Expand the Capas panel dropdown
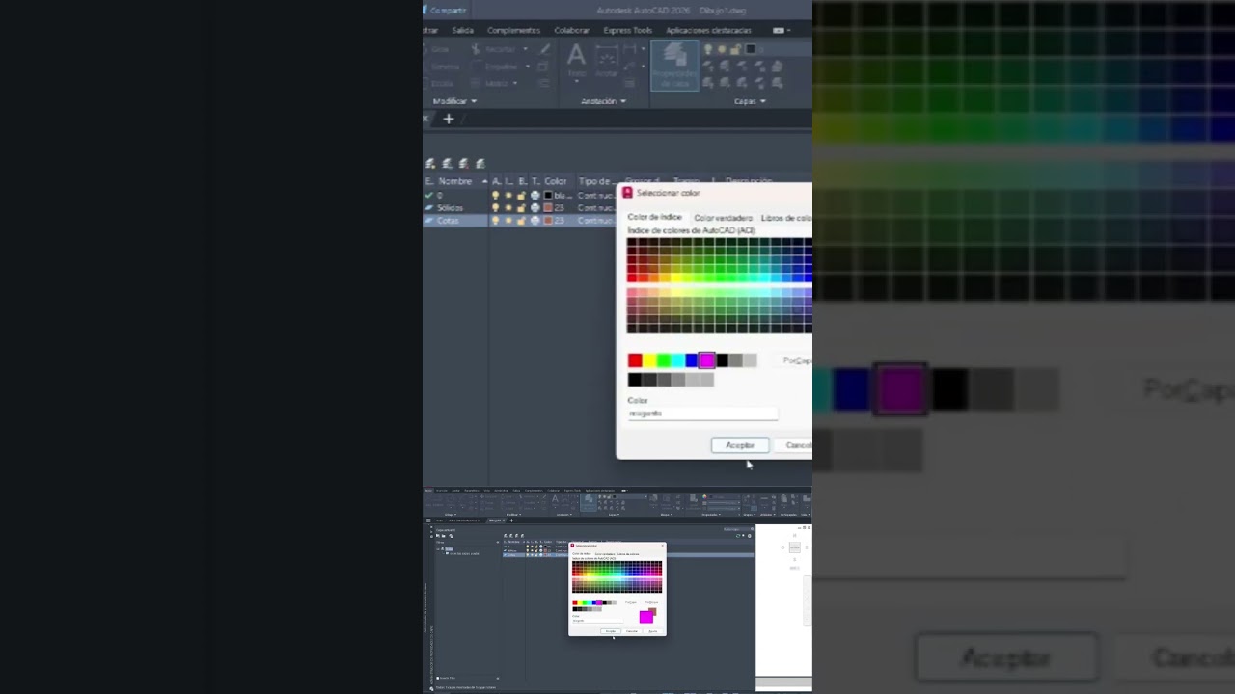 (750, 101)
